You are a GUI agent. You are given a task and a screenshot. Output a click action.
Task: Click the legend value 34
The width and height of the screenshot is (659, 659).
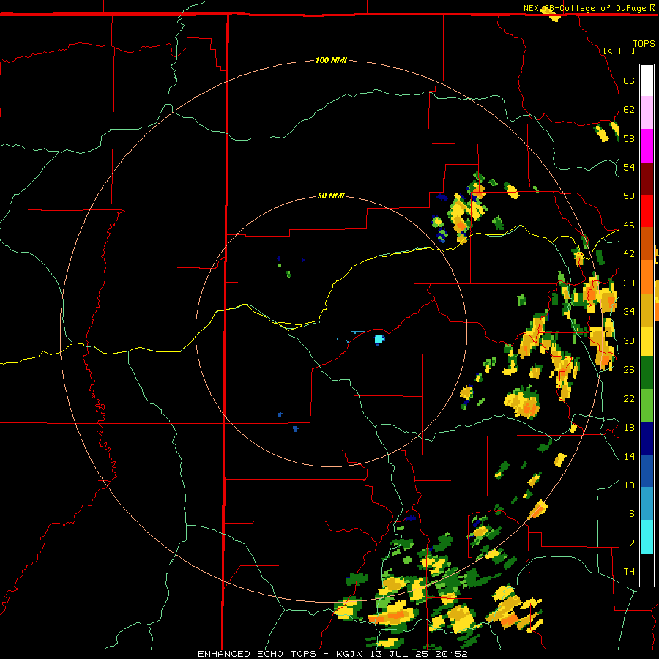pyautogui.click(x=629, y=312)
